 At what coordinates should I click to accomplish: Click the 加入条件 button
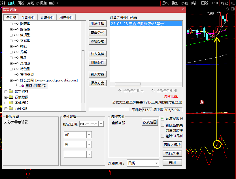[x=97, y=54]
